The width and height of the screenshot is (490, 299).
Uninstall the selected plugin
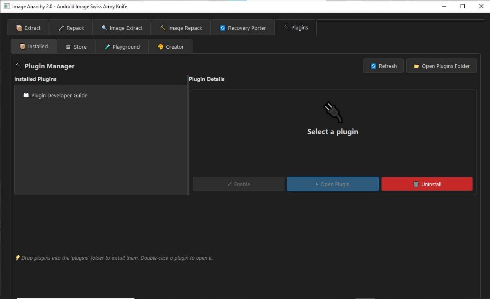pos(427,184)
